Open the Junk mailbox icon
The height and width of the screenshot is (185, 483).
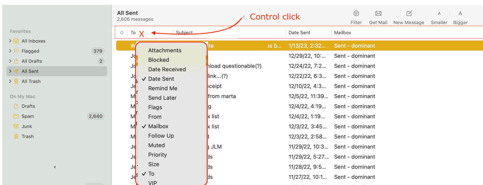point(16,126)
